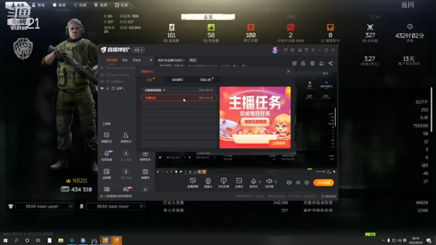The image size is (436, 245).
Task: Show hidden icons arrow in system tray
Action: (x=383, y=240)
